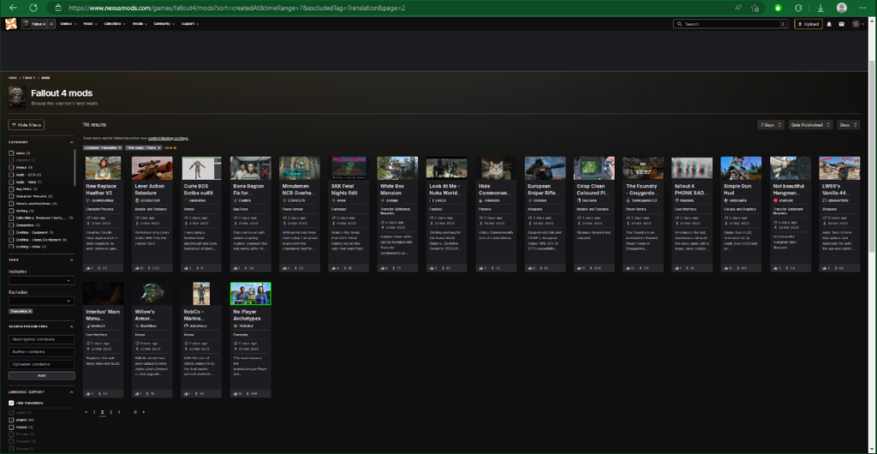Collapse the Tags filter section
This screenshot has height=454, width=877.
(x=72, y=260)
